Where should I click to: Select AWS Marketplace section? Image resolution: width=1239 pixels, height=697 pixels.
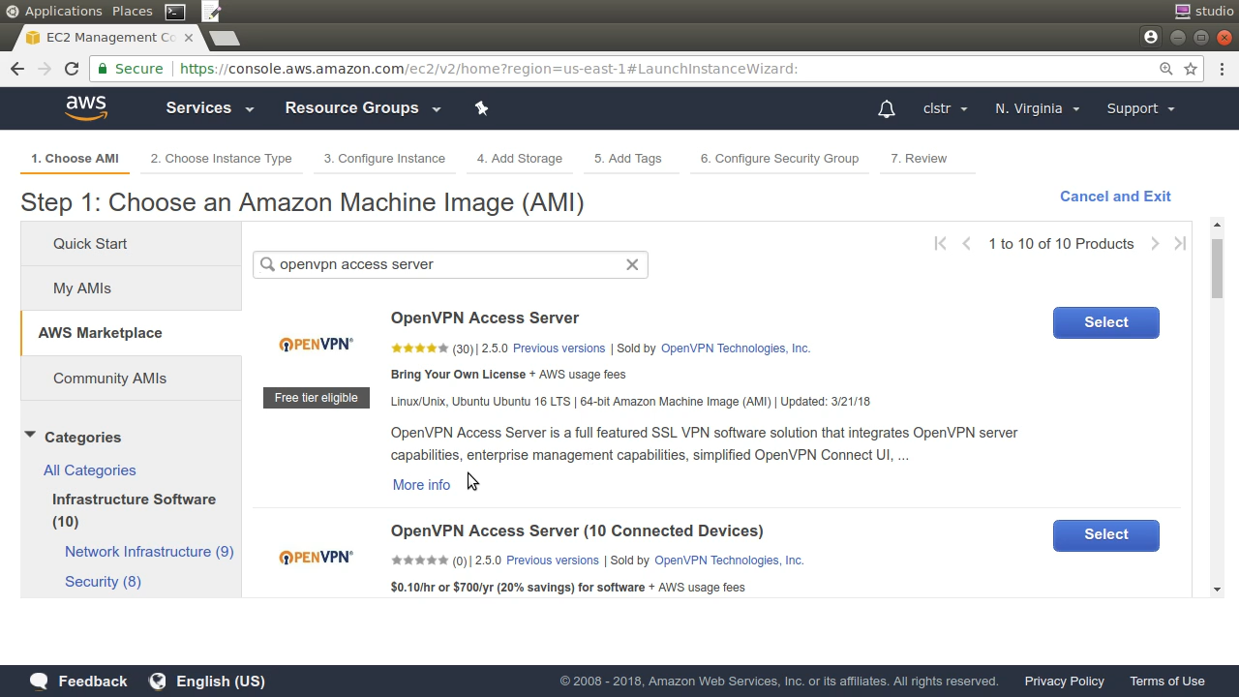coord(131,333)
